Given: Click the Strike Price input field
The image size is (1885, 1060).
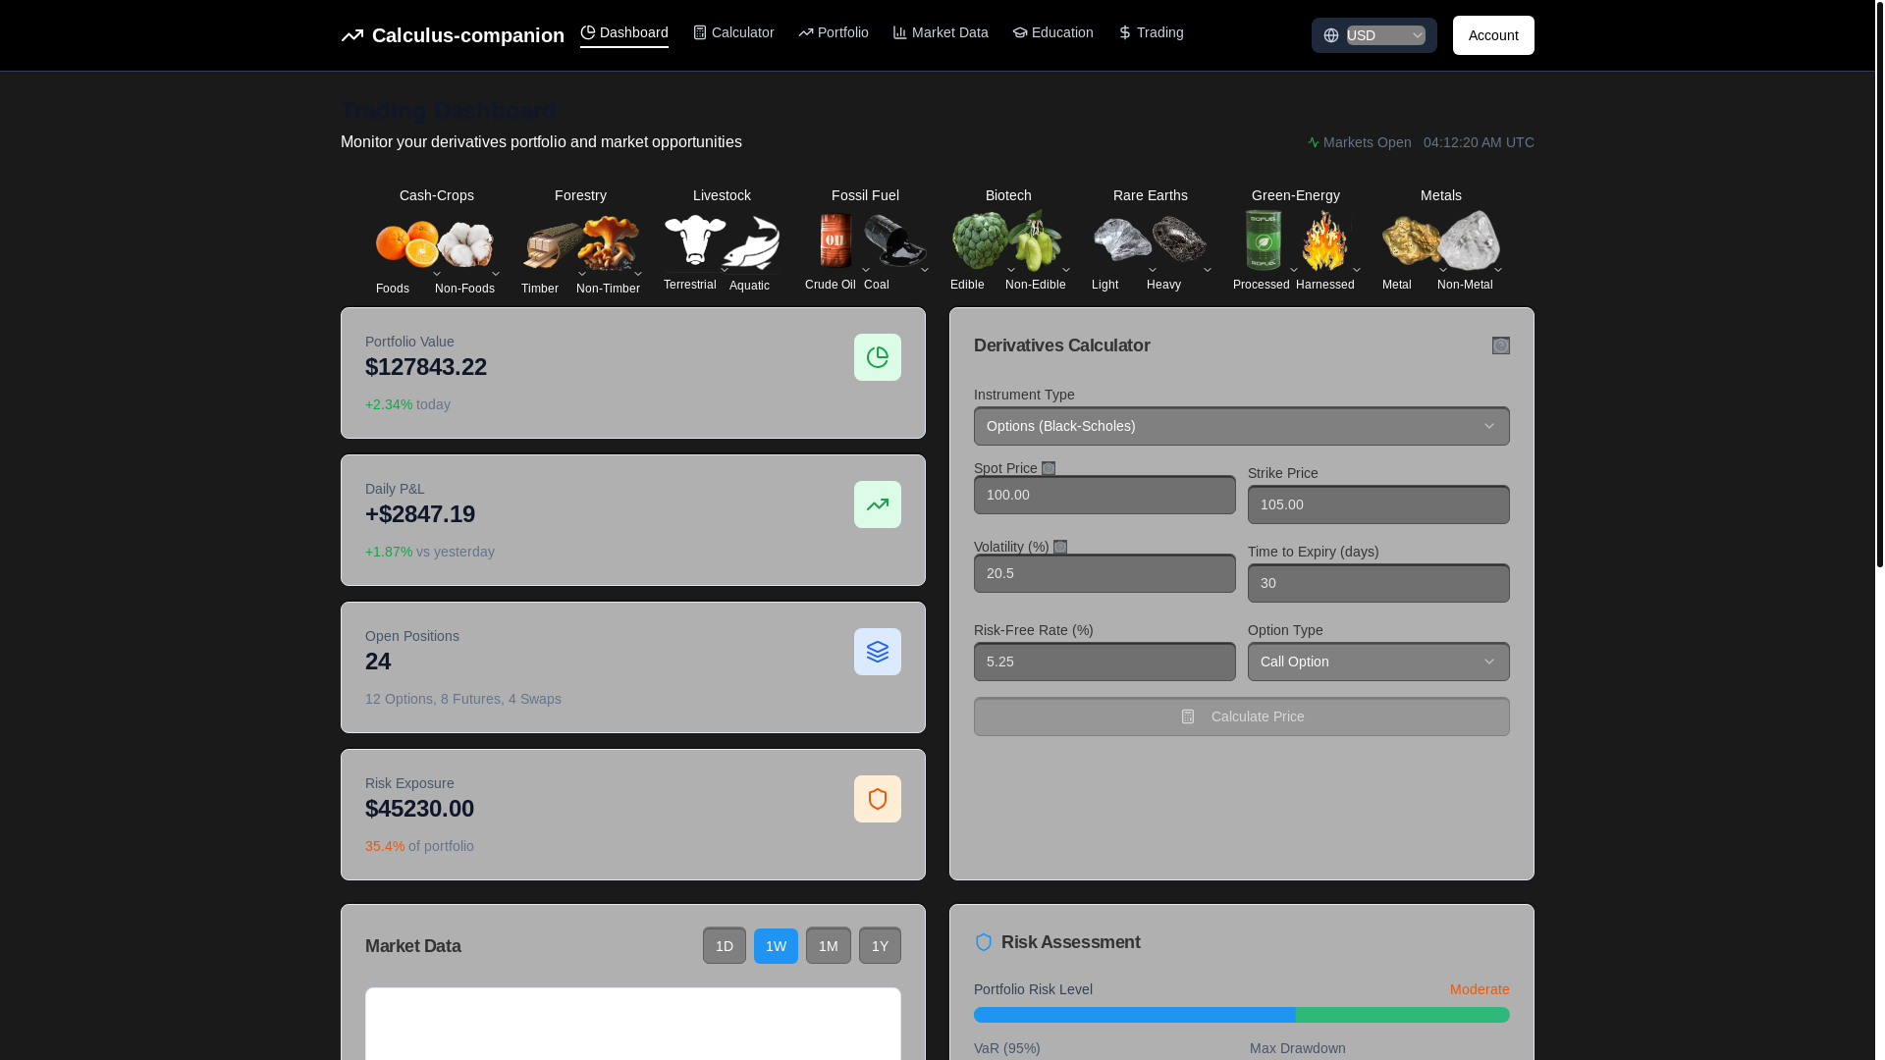Looking at the screenshot, I should click(1378, 504).
